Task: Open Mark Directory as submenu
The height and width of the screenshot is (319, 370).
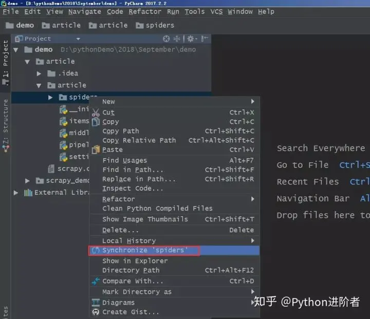Action: [x=175, y=292]
